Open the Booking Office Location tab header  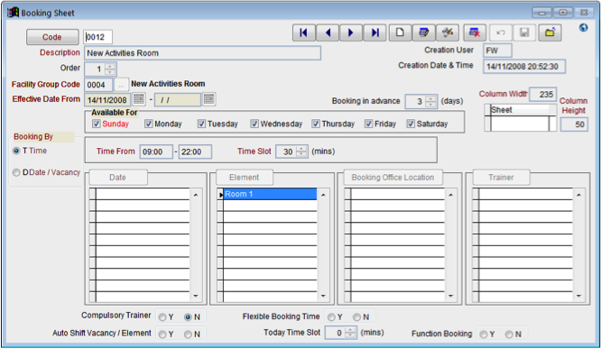pyautogui.click(x=393, y=178)
